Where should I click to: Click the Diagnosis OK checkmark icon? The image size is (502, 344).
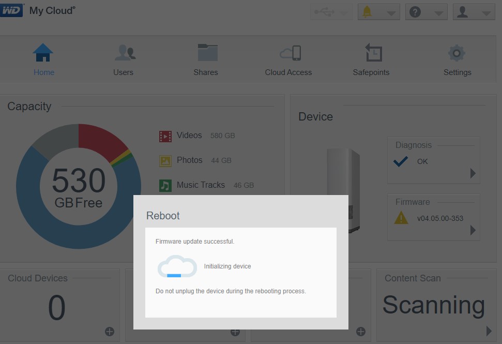pos(401,161)
